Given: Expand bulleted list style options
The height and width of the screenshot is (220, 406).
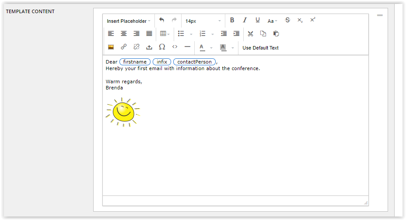Looking at the screenshot, I should [x=191, y=34].
